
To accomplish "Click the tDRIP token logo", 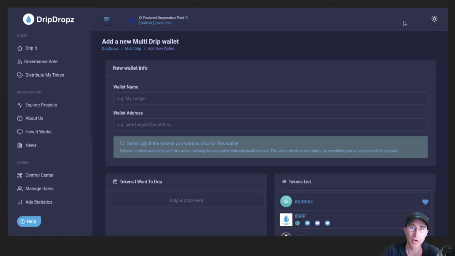I will click(x=286, y=220).
